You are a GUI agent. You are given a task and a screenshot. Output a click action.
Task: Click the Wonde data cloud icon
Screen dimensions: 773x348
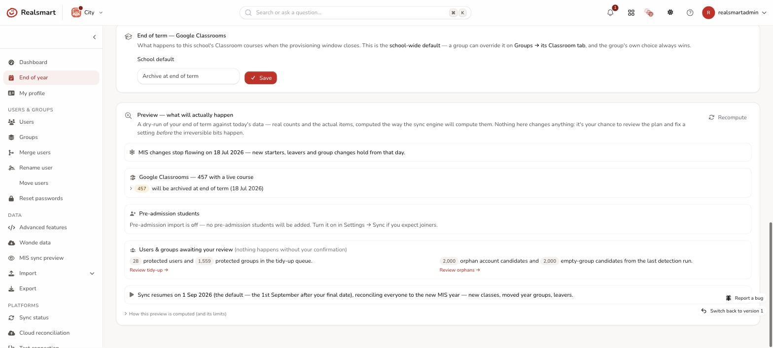(11, 243)
